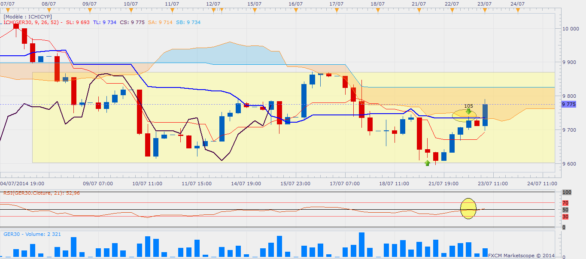
Task: Select the orange triangle marker at 23/07
Action: pos(485,9)
